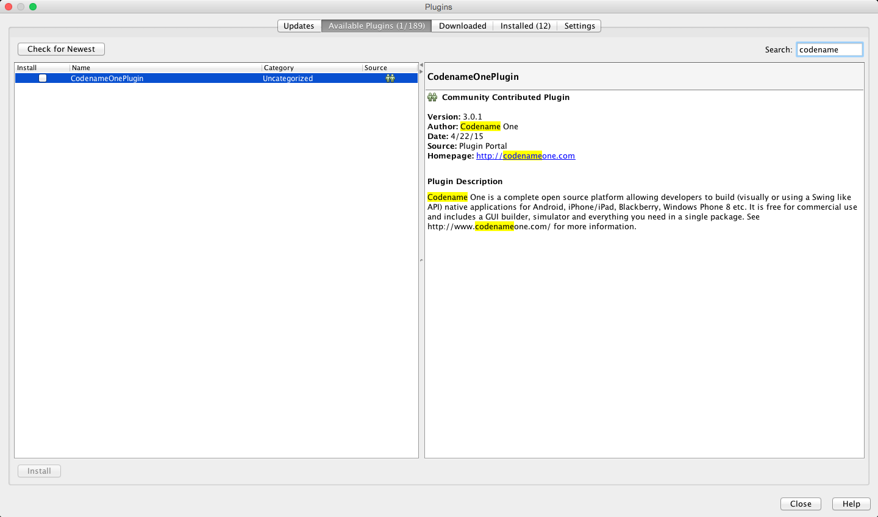
Task: Collapse the plugin list with left splitter arrow
Action: click(x=421, y=65)
